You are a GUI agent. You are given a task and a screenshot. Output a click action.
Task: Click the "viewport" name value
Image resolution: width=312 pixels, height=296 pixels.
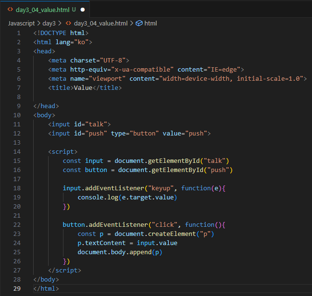coord(107,79)
